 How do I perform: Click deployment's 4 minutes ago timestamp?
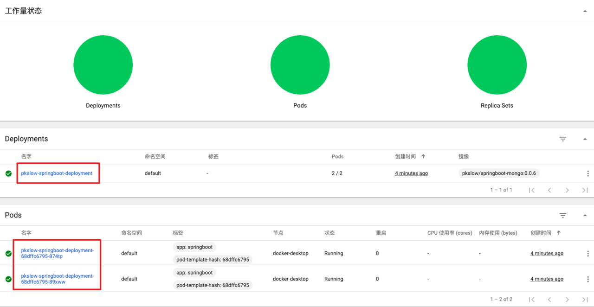(411, 173)
